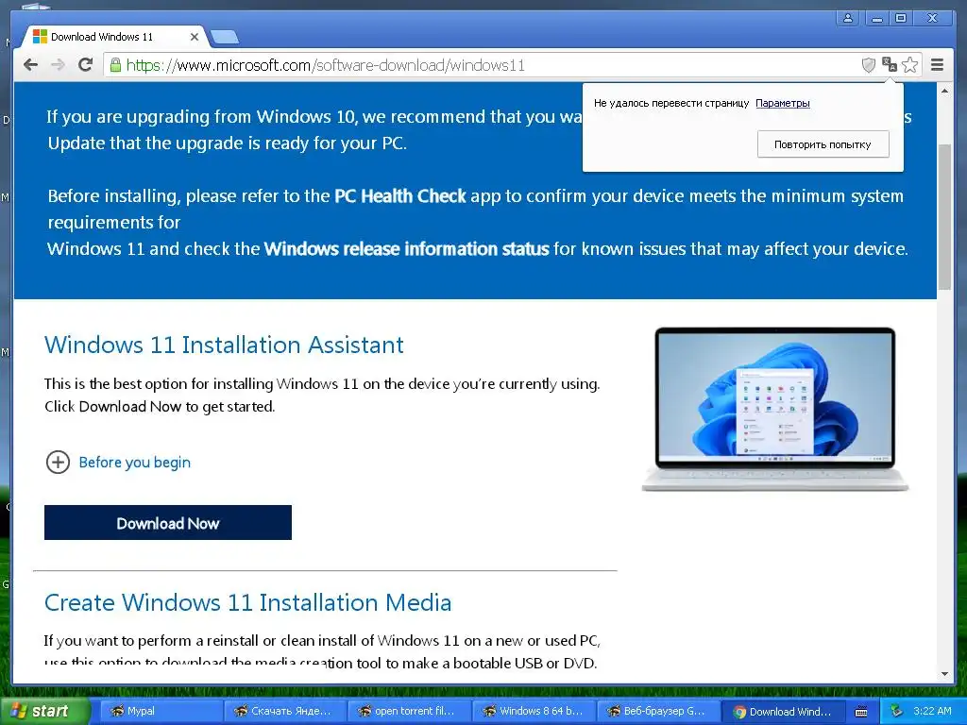This screenshot has height=725, width=967.
Task: Switch to the Скачать Янде… taskbar window
Action: [x=286, y=711]
